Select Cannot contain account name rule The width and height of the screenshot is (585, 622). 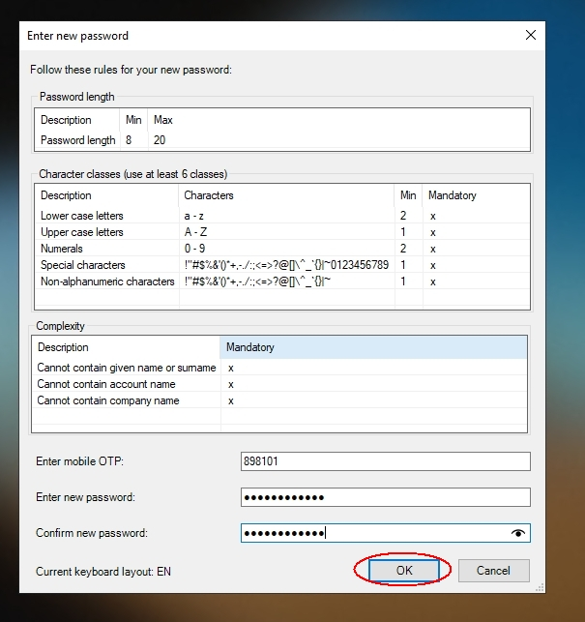coord(106,384)
